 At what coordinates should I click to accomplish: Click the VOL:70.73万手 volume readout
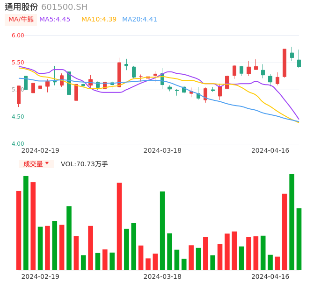84,164
